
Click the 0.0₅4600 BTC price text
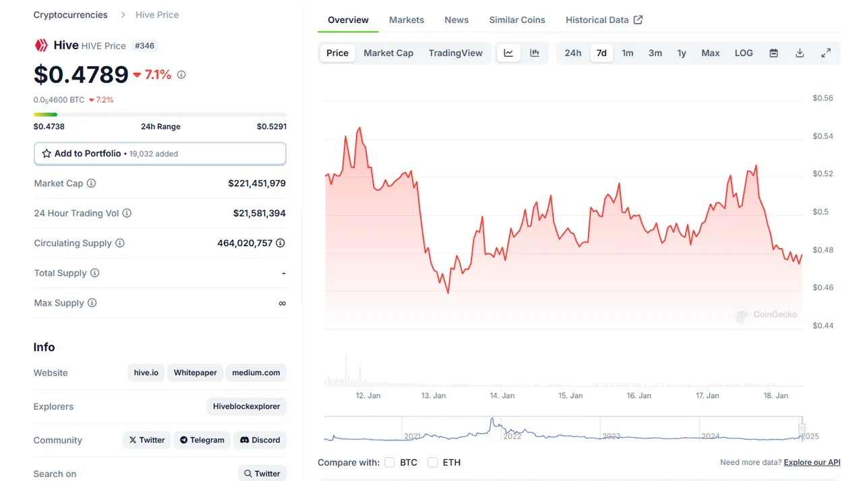[59, 100]
